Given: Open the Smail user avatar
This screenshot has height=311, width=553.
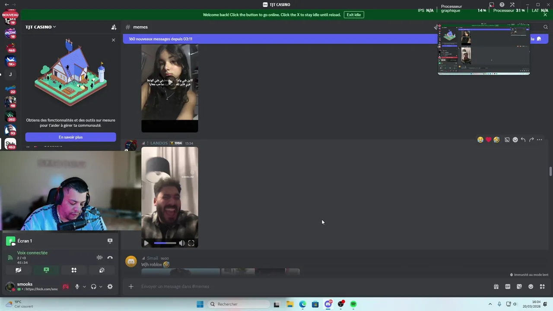Looking at the screenshot, I should click(x=131, y=261).
